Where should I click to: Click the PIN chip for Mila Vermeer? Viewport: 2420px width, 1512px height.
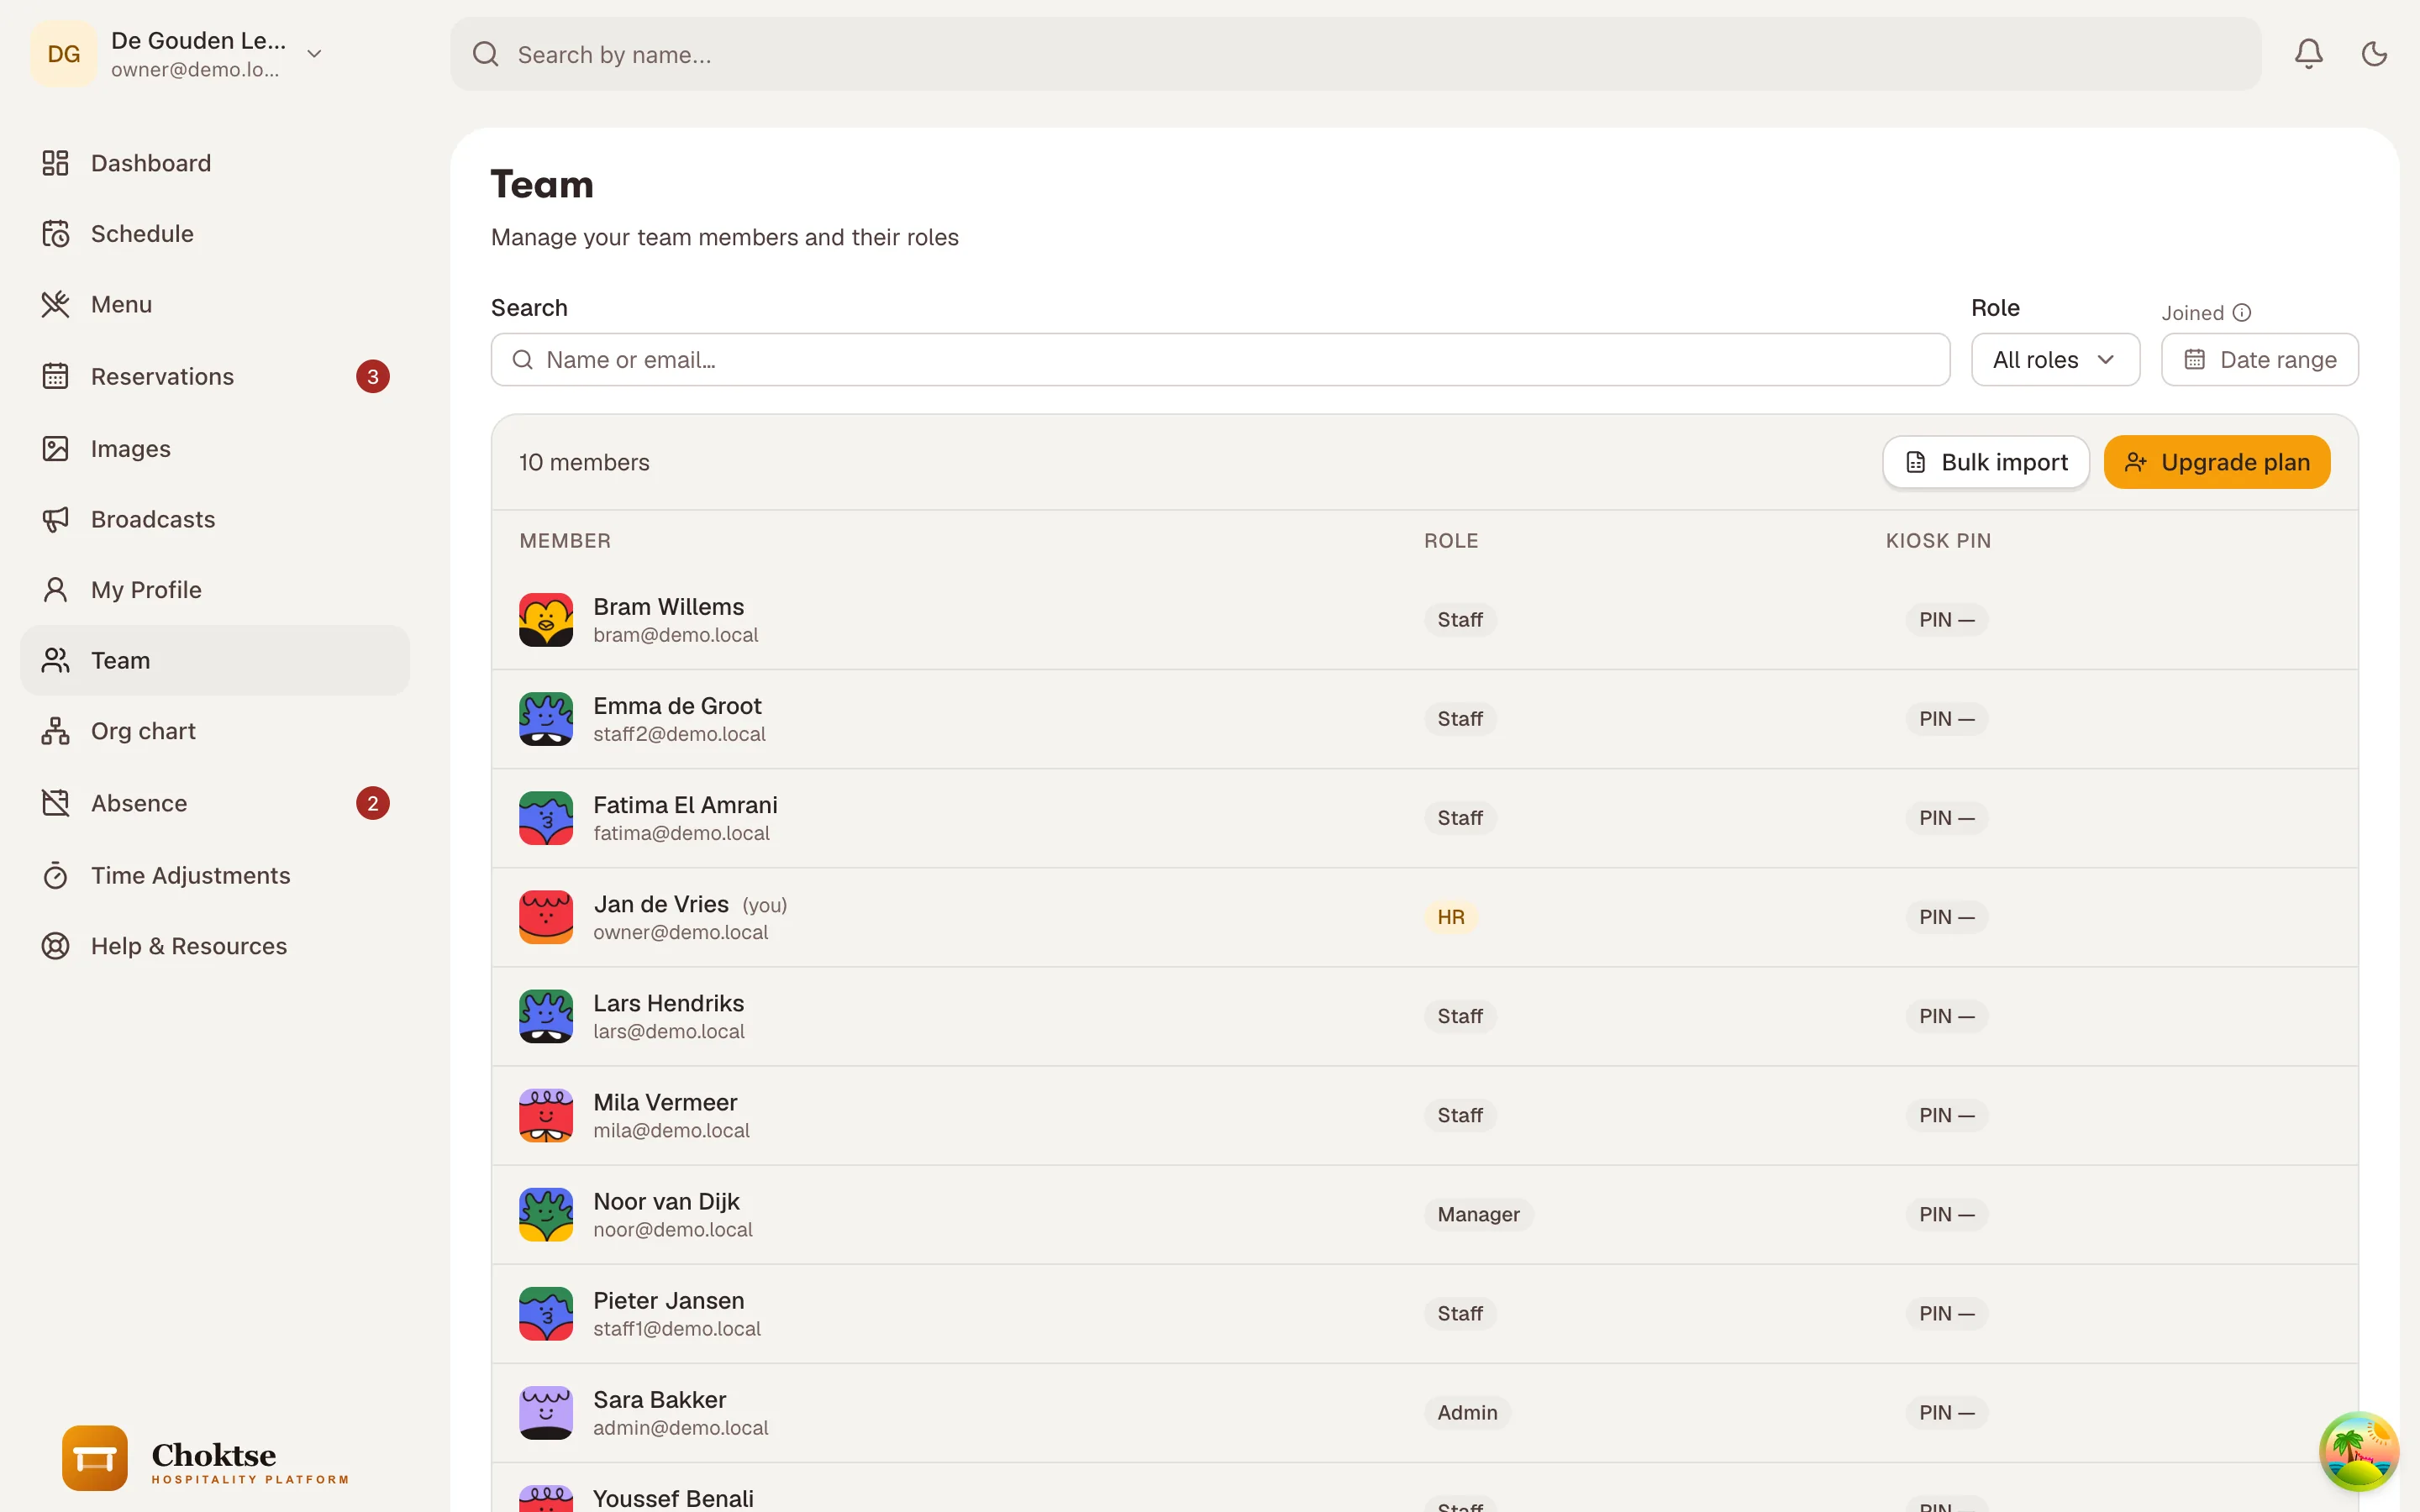click(1946, 1115)
